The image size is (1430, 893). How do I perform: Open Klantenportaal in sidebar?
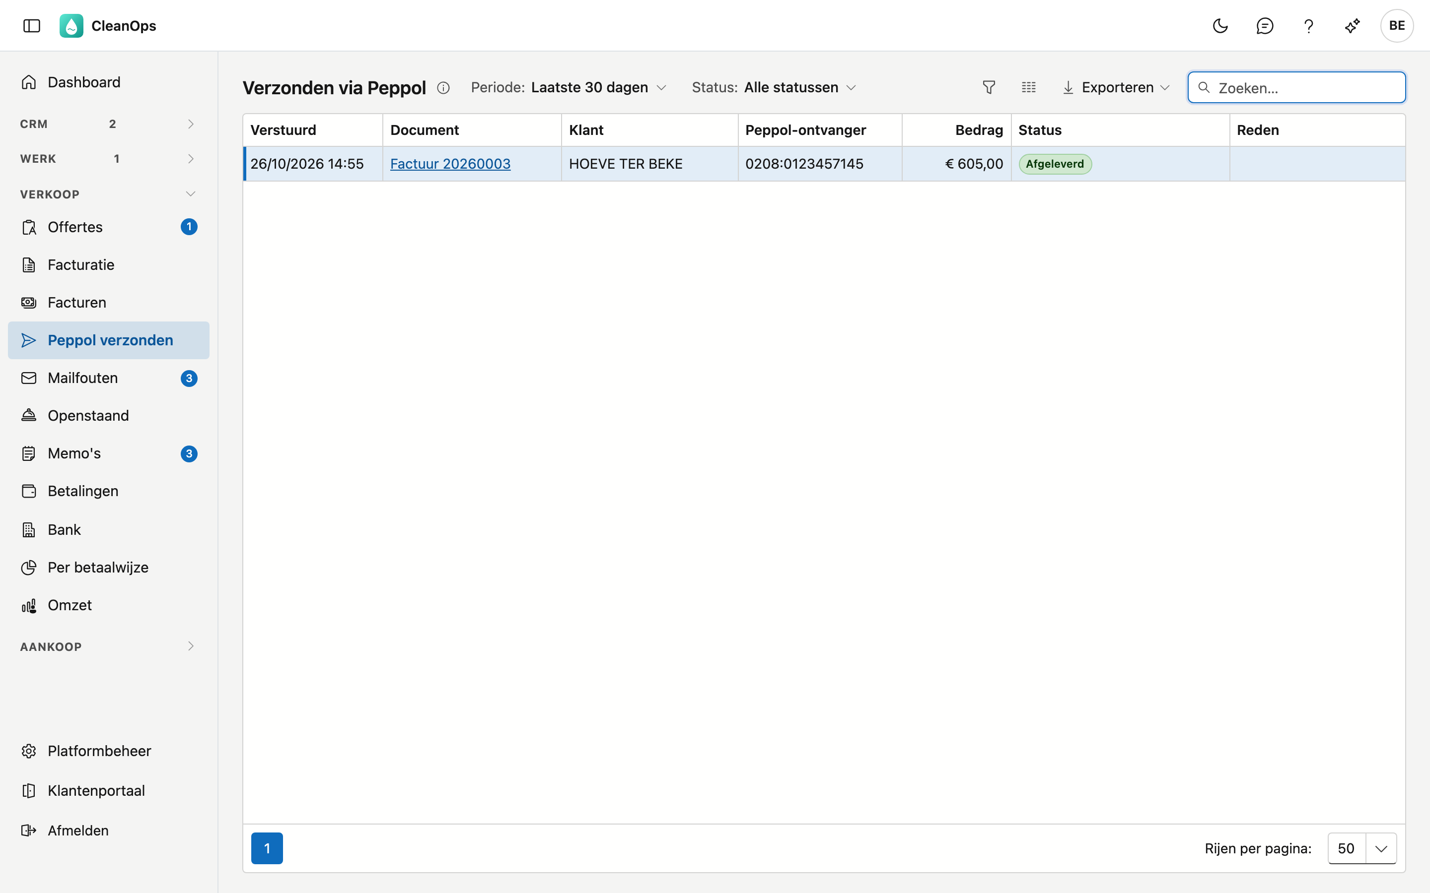[109, 790]
